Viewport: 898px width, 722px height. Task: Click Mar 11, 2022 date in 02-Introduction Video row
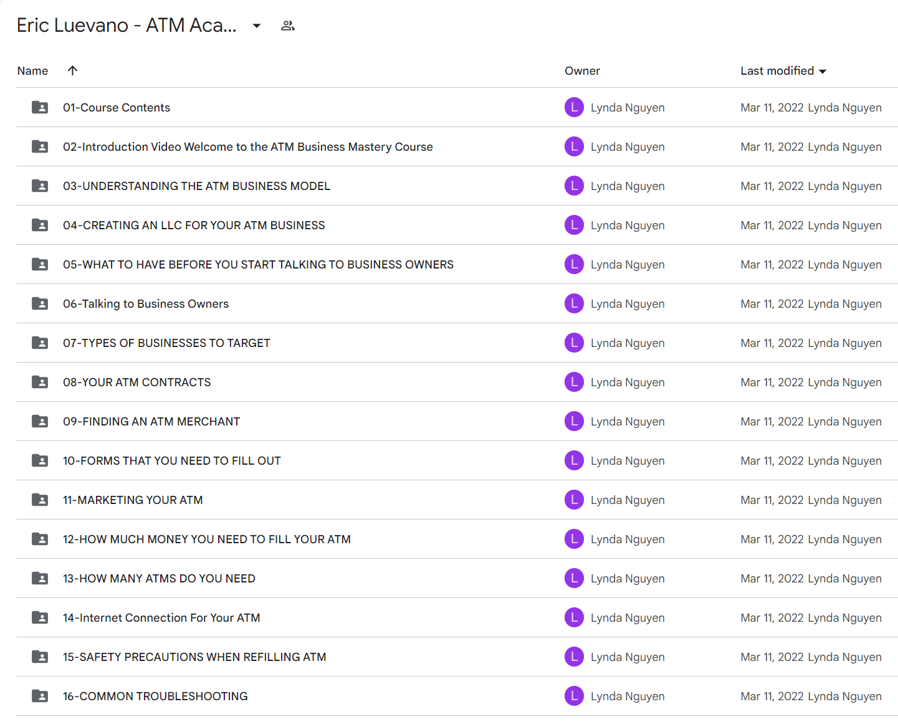[771, 147]
